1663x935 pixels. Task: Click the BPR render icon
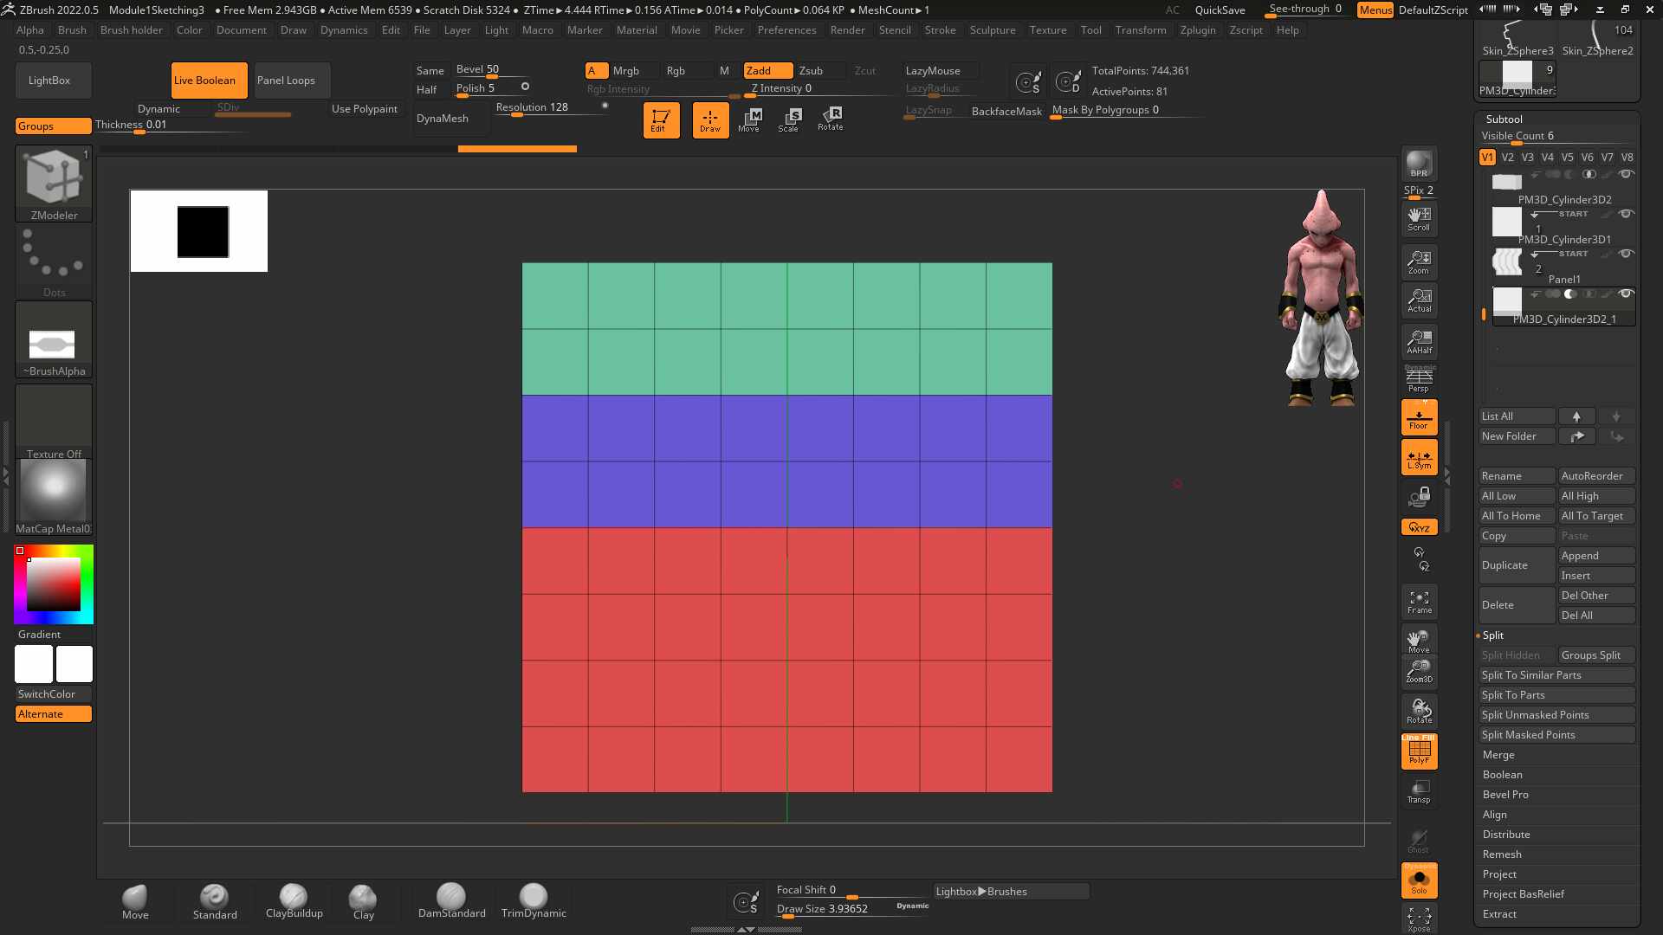coord(1419,163)
